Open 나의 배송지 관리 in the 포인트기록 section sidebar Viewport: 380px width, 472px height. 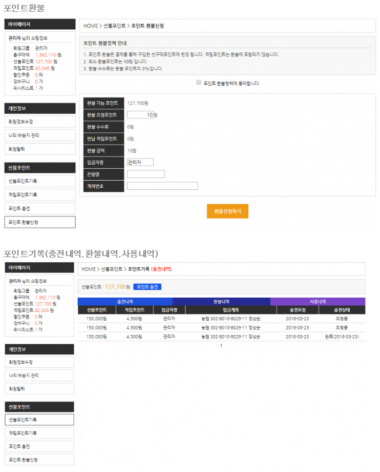[x=40, y=375]
